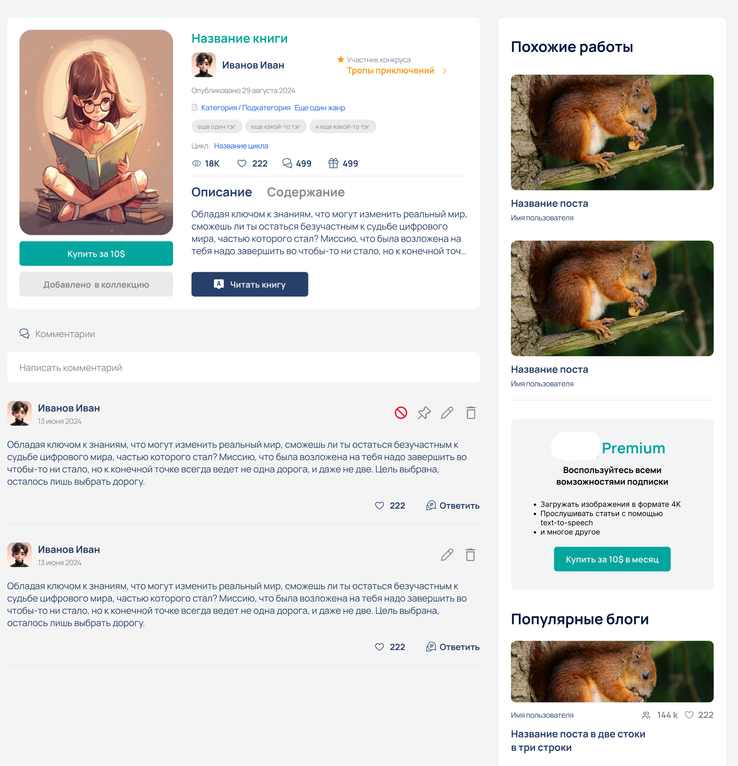Click the block user icon on first comment
738x766 pixels.
click(401, 413)
